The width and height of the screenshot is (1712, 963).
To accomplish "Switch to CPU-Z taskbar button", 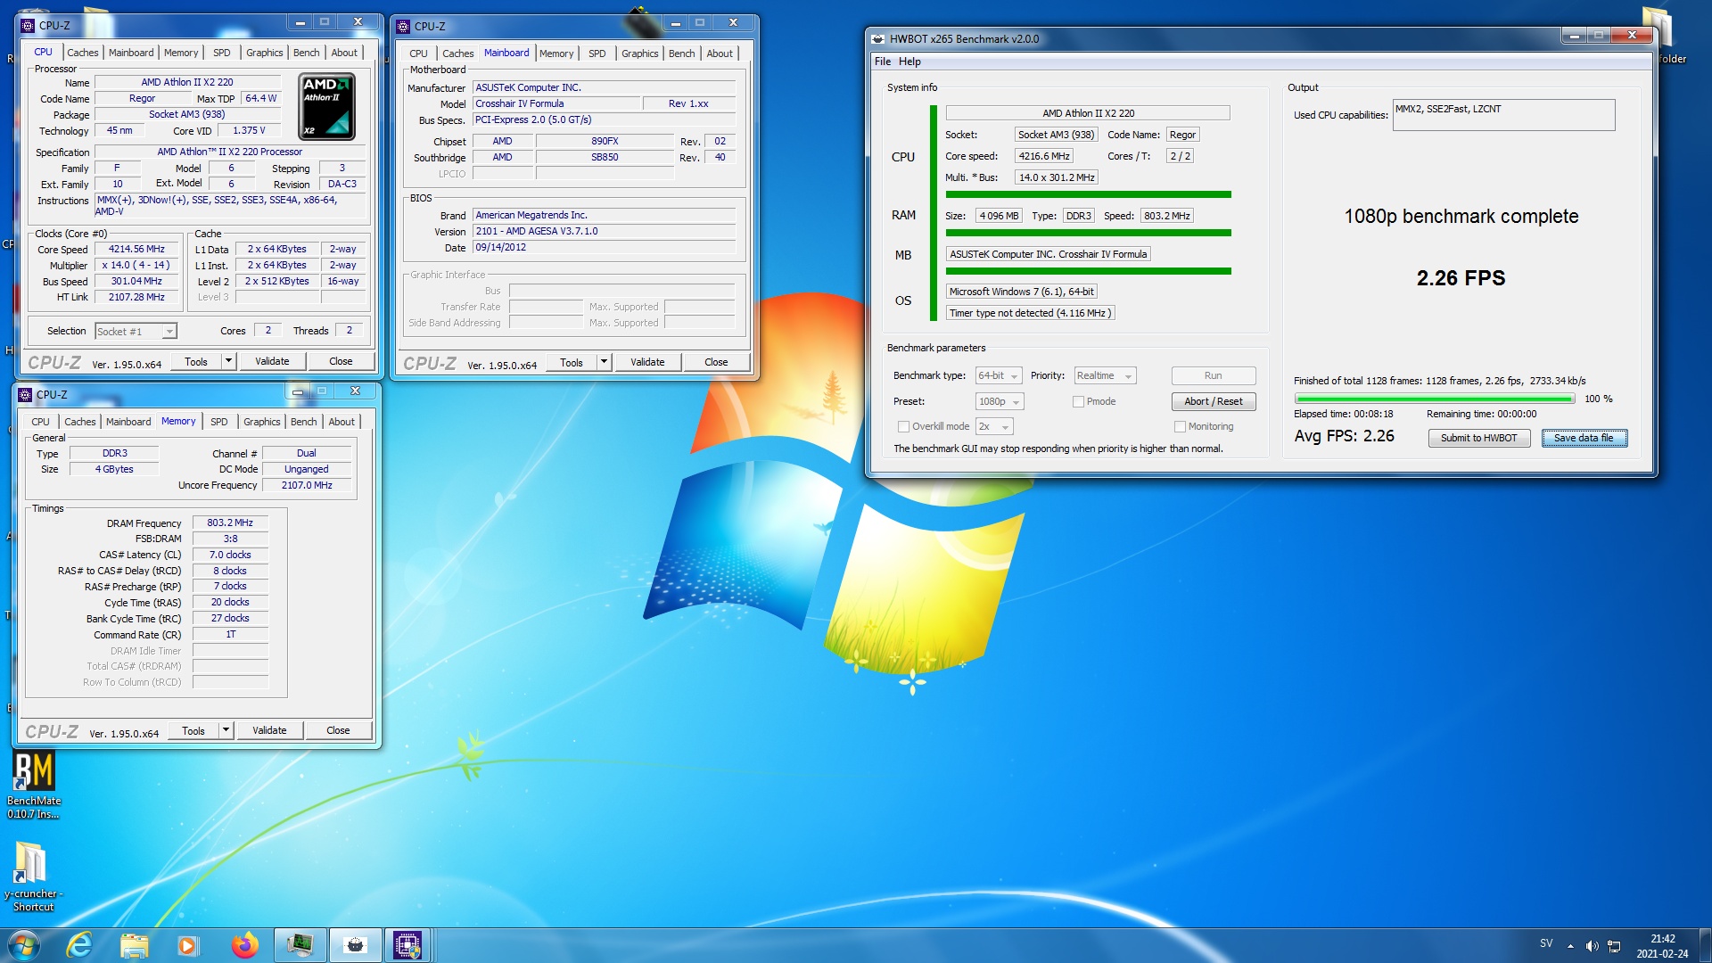I will tap(407, 945).
